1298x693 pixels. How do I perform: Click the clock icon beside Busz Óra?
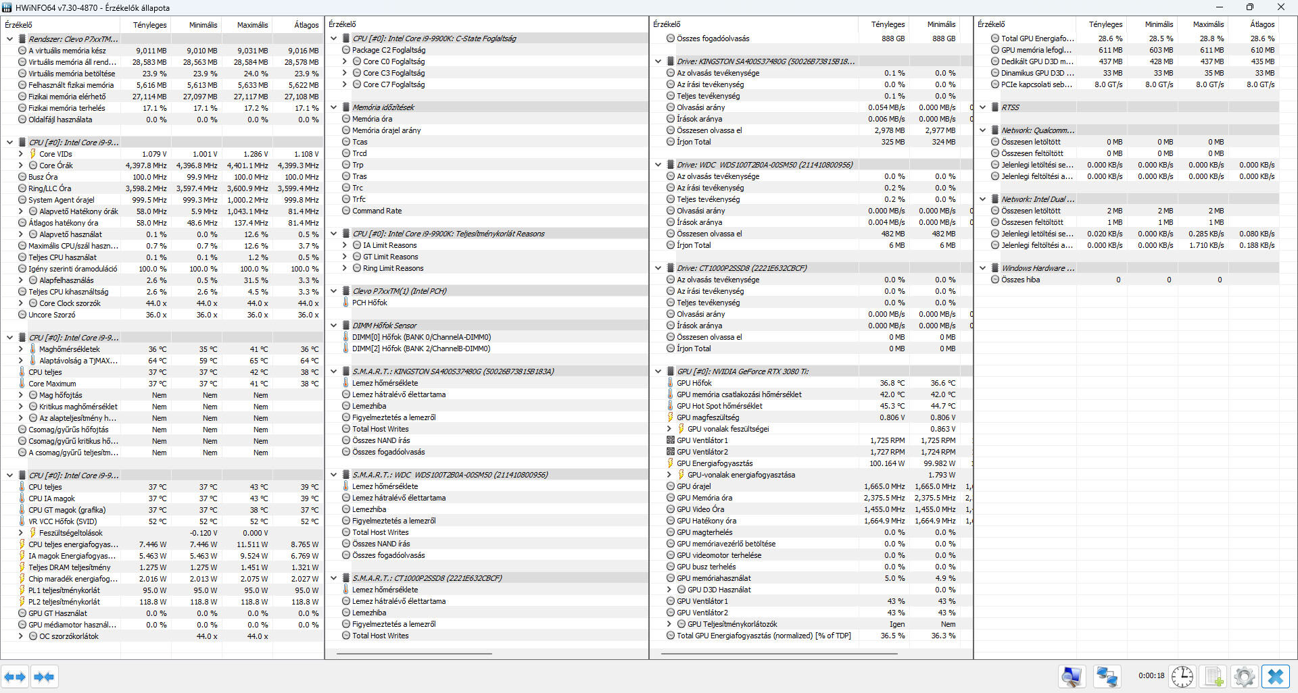pyautogui.click(x=22, y=177)
